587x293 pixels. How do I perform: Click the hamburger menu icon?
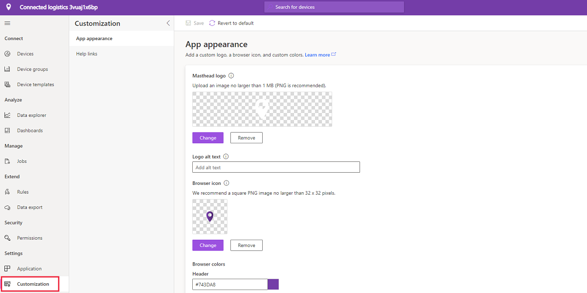(7, 23)
